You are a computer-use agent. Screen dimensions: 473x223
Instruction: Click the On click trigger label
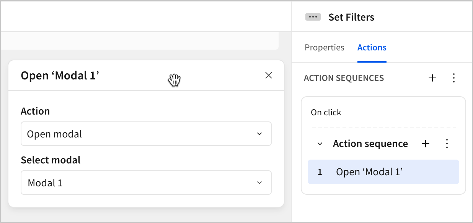coord(326,113)
